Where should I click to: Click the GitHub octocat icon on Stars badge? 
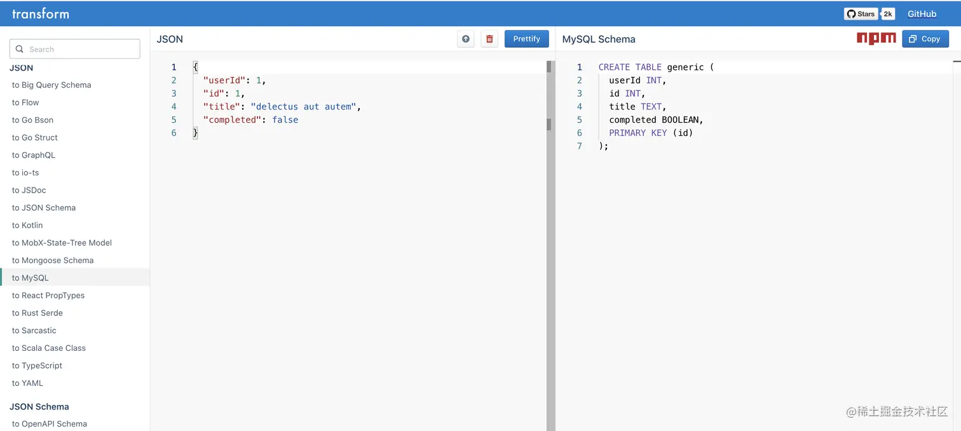click(x=850, y=13)
